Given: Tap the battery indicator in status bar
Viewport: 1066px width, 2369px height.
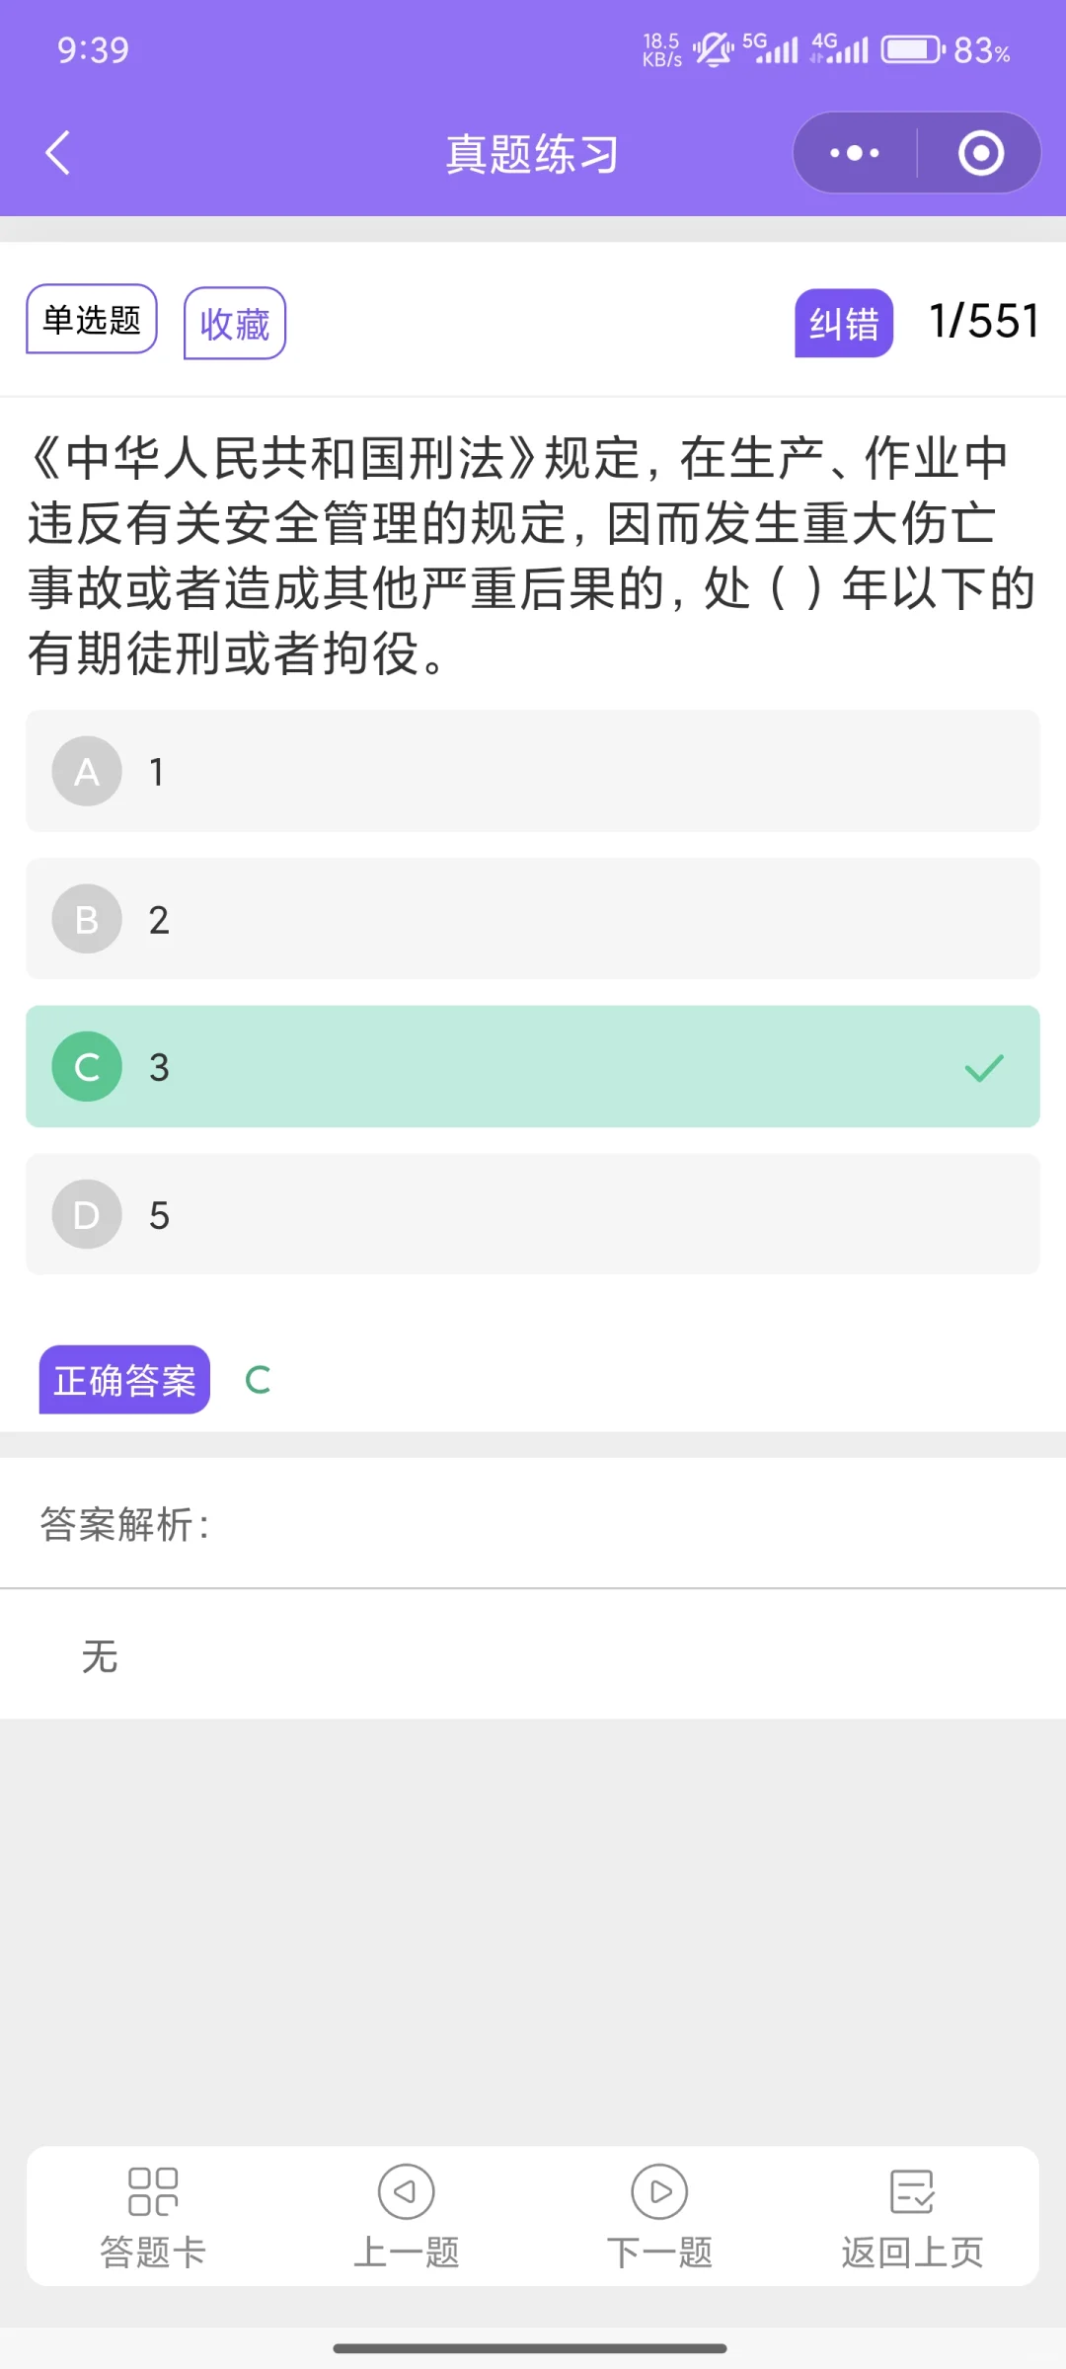Looking at the screenshot, I should (x=913, y=49).
